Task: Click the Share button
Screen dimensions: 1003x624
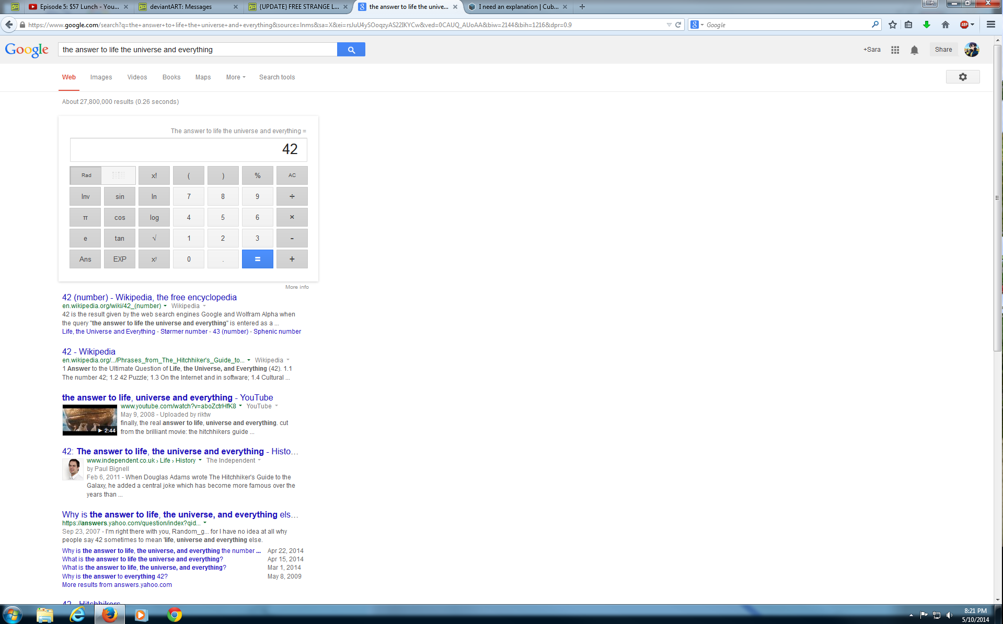Action: (x=943, y=50)
